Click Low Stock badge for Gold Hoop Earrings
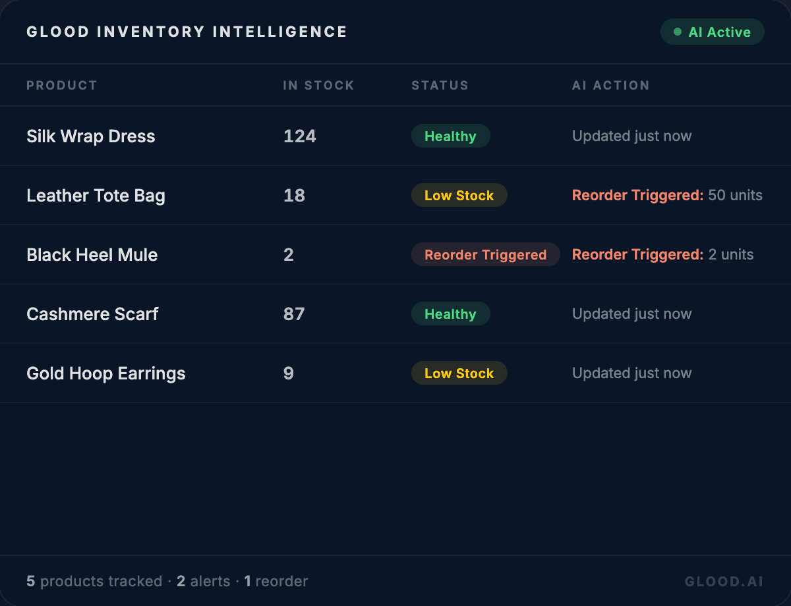This screenshot has height=606, width=791. (459, 373)
